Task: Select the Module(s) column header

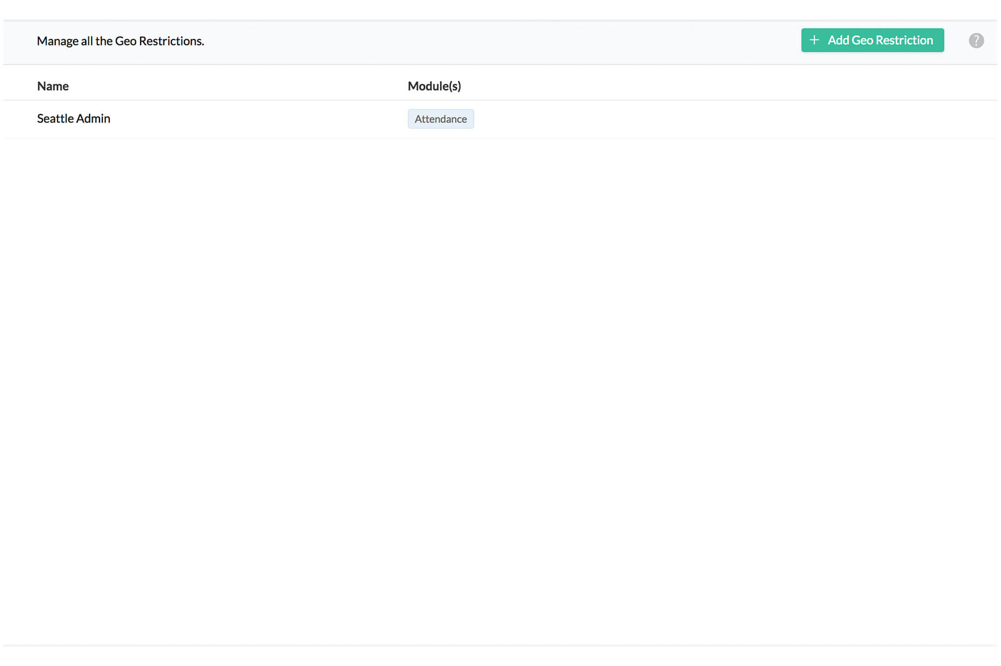Action: 434,86
